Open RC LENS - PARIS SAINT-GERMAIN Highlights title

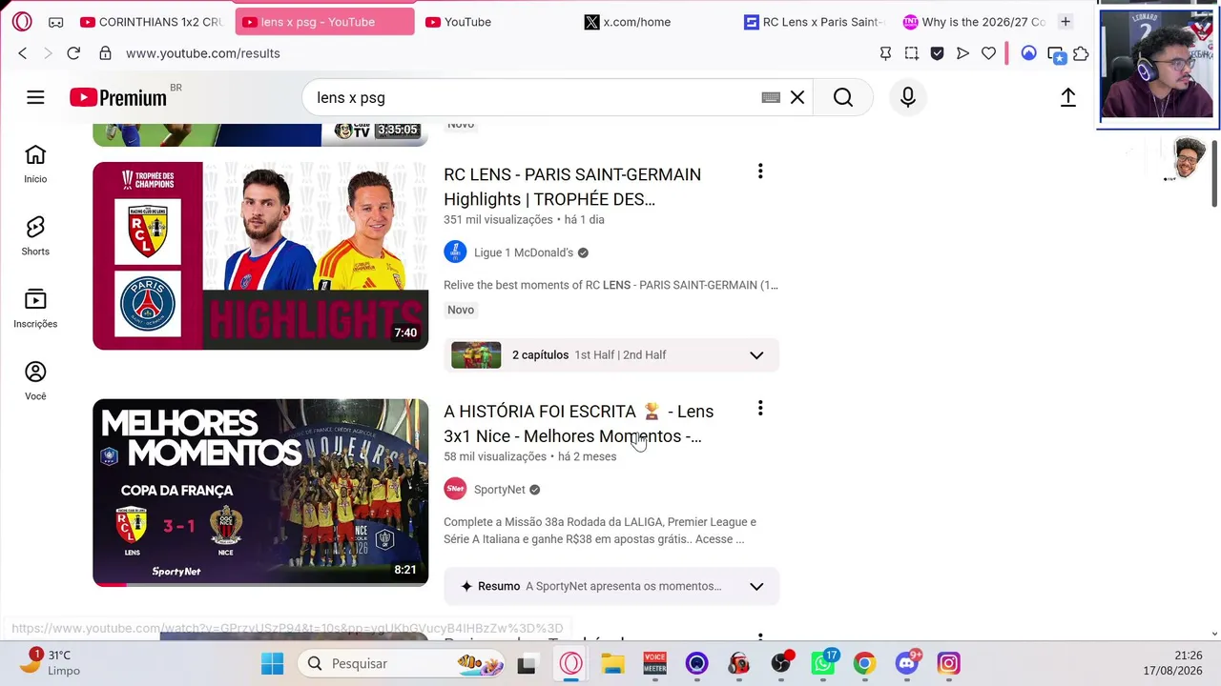click(572, 187)
